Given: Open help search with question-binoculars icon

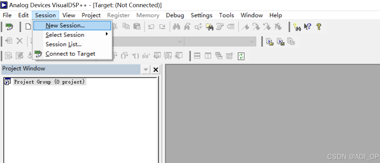Looking at the screenshot, I should pyautogui.click(x=297, y=27).
